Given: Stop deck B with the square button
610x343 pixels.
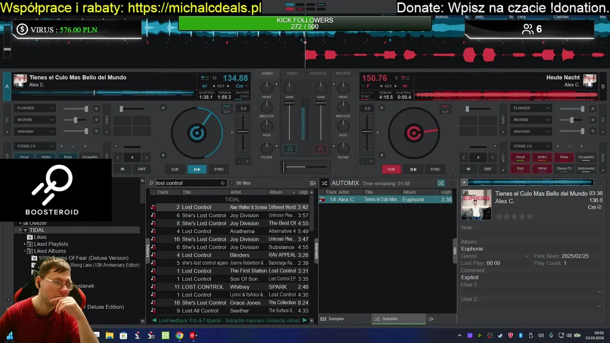Looking at the screenshot, I should point(381,155).
